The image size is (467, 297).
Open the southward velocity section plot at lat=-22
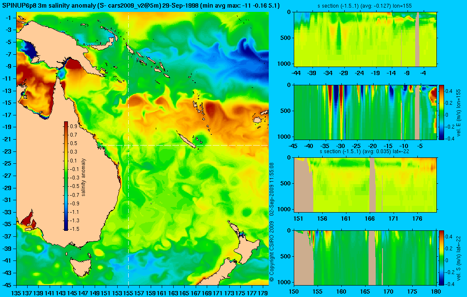coord(365,258)
